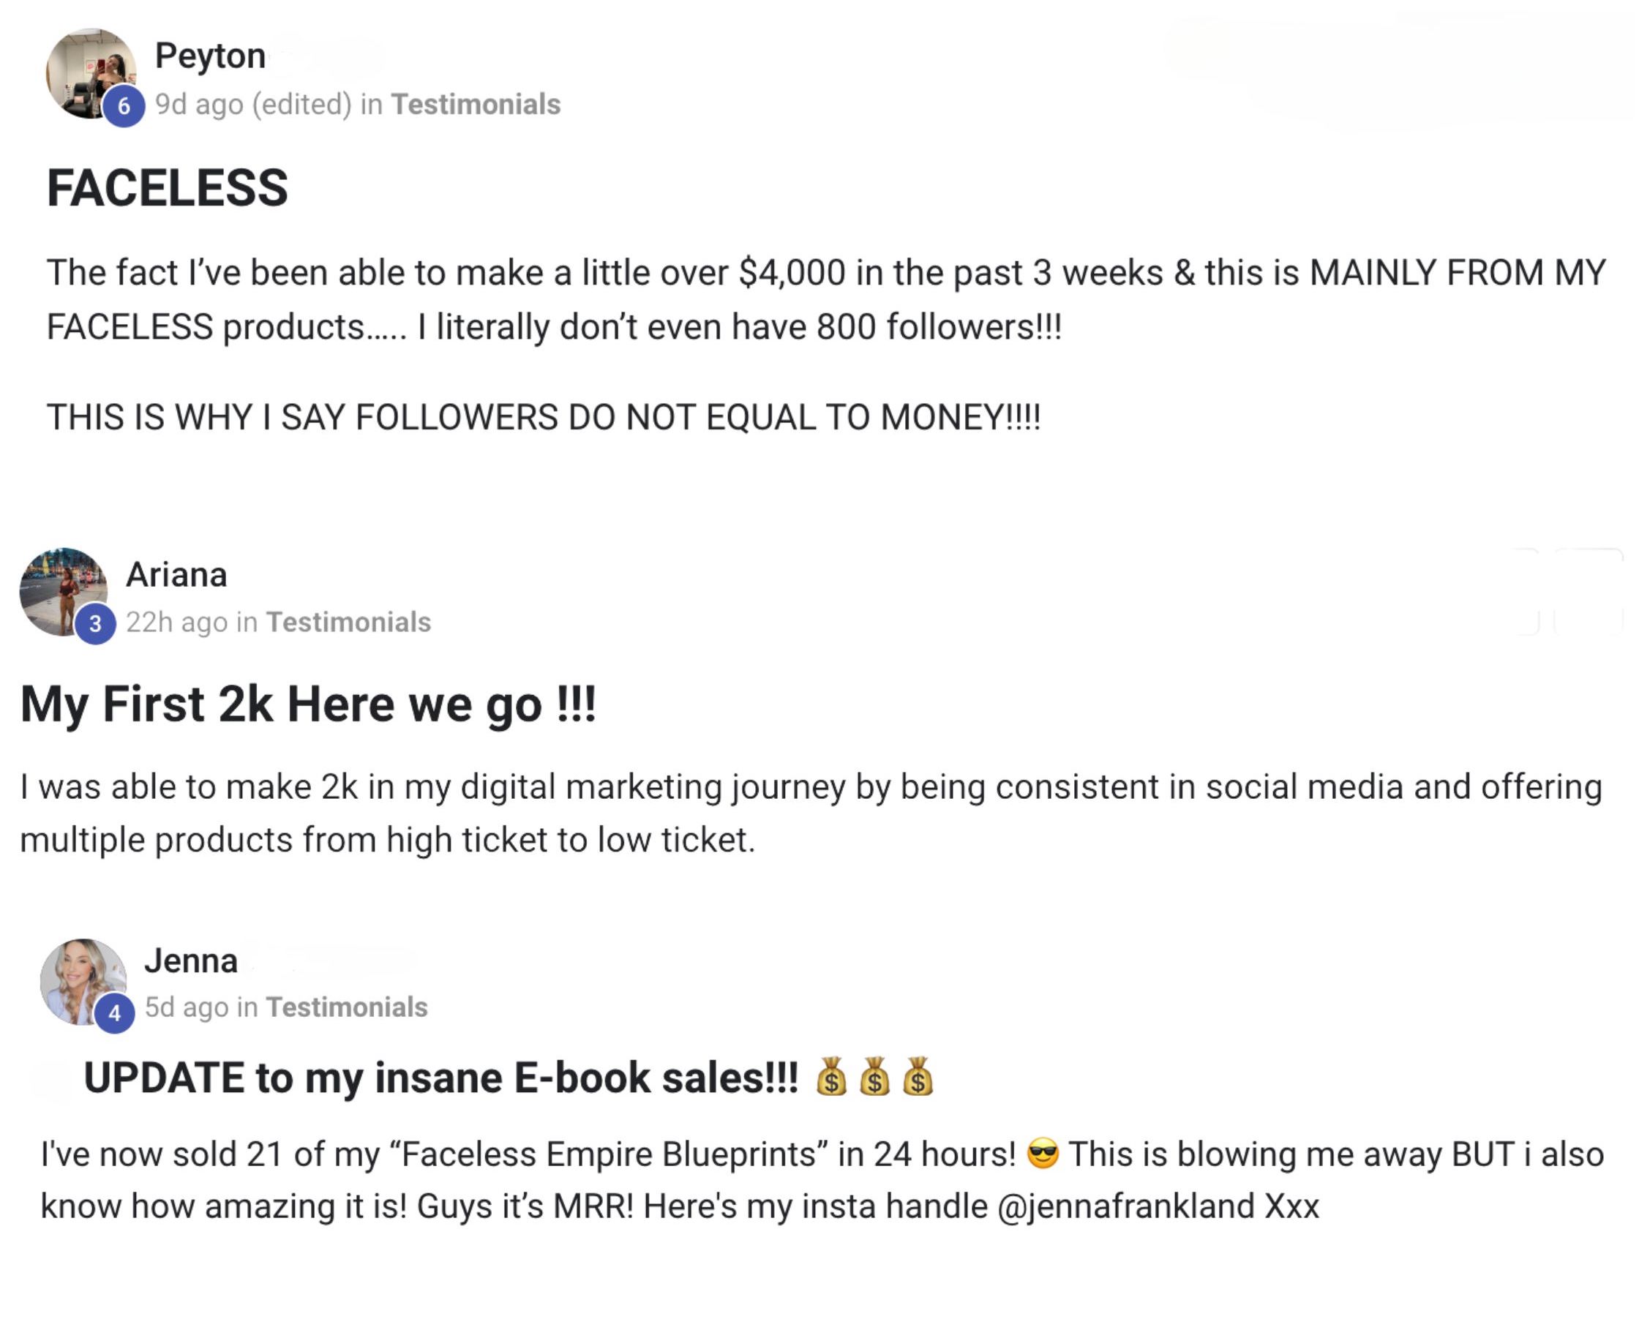Open Ariana's profile via author name
Screen dimensions: 1639x1319
coord(176,575)
